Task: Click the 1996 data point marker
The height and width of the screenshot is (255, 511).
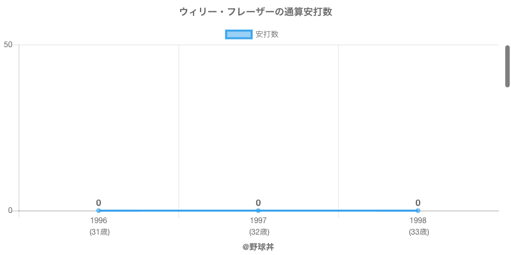Action: [x=98, y=210]
